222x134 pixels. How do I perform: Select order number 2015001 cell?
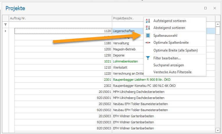pos(63,92)
